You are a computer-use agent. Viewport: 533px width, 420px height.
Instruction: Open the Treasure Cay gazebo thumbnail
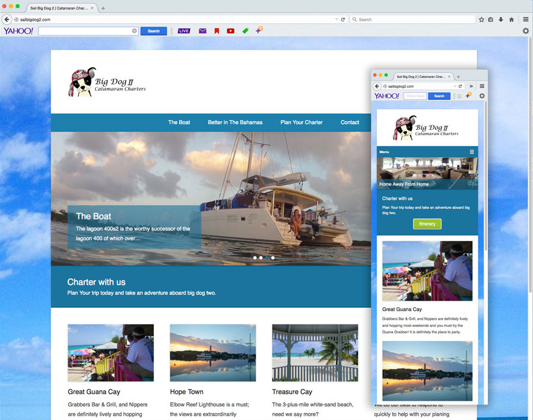click(315, 353)
